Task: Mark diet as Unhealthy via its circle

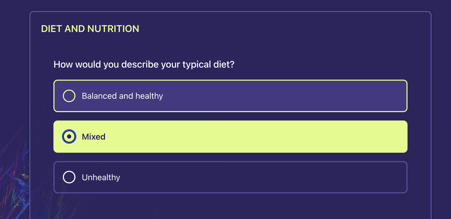Action: click(x=69, y=177)
